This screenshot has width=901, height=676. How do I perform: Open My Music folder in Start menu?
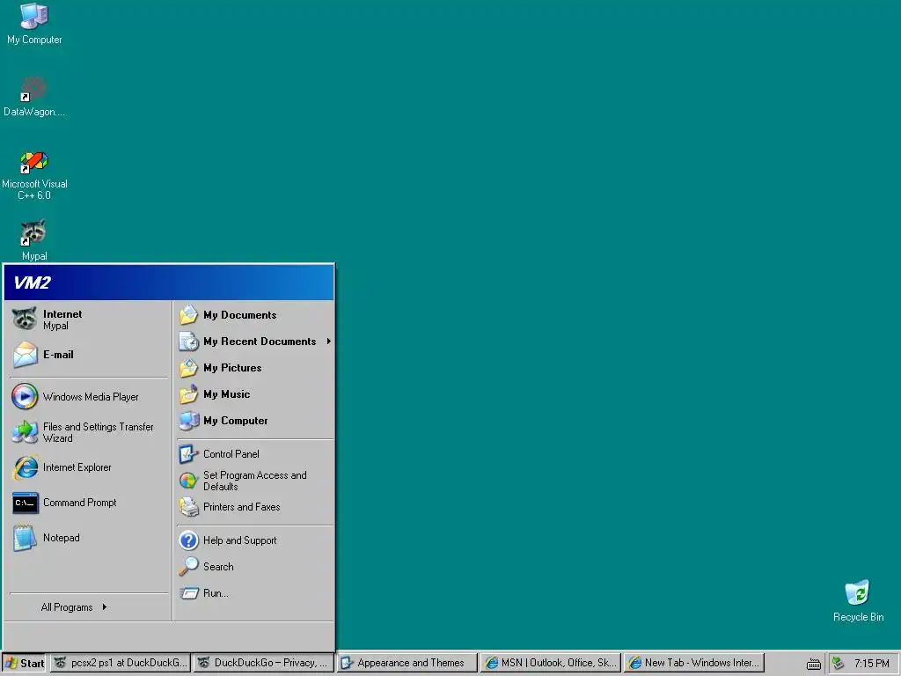click(x=254, y=394)
